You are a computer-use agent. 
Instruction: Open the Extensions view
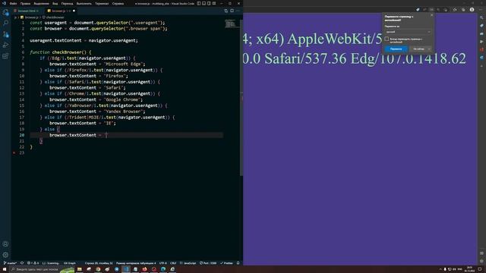click(5, 56)
